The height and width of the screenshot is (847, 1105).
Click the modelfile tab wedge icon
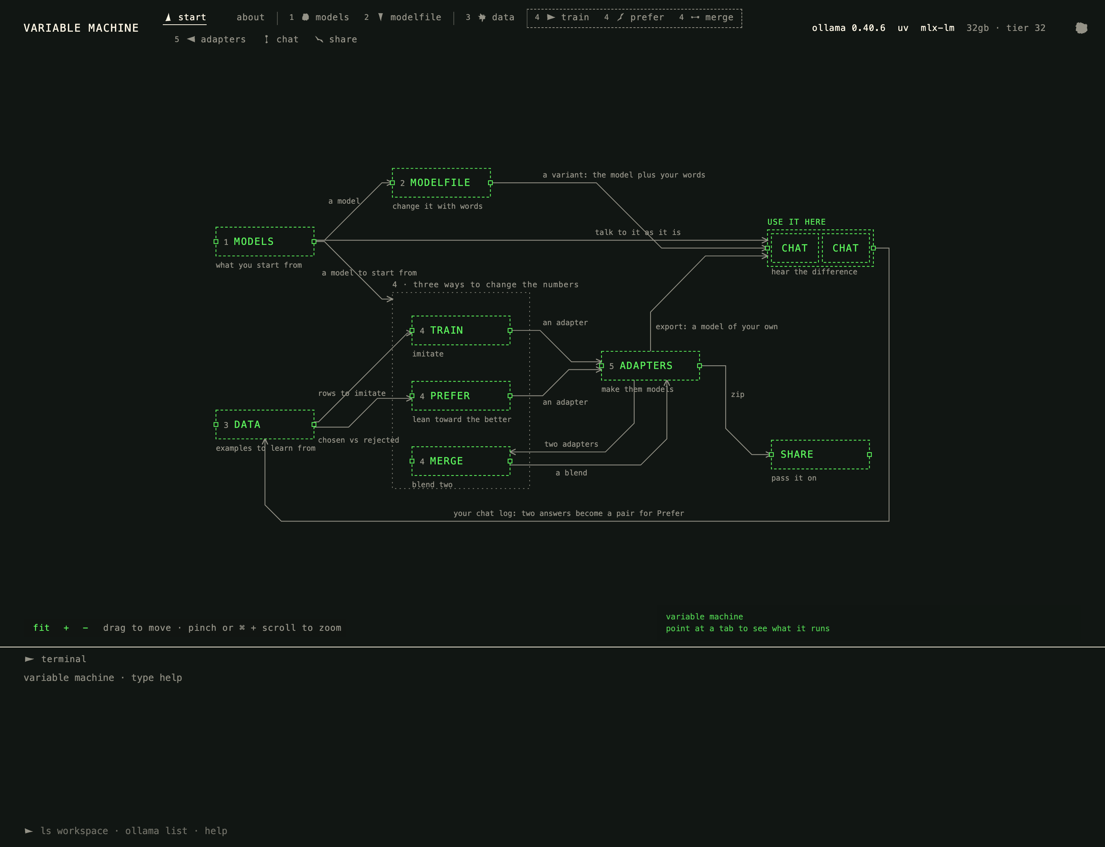tap(381, 17)
